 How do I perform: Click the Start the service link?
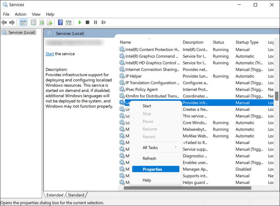coord(50,54)
